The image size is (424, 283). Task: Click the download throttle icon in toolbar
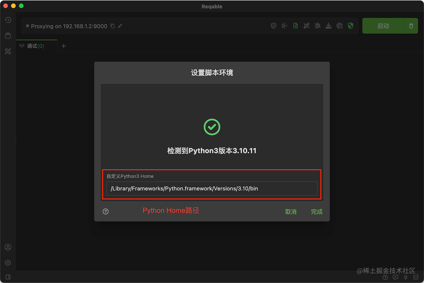328,26
